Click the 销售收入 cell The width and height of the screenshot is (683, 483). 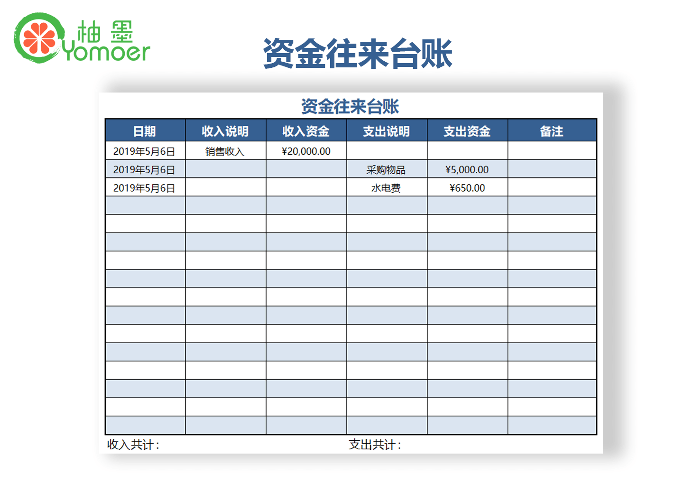tap(226, 151)
